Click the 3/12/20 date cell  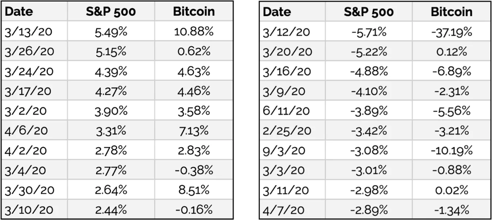[x=286, y=32]
